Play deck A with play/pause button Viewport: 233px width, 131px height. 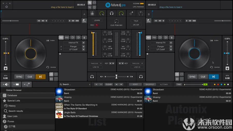(40, 77)
